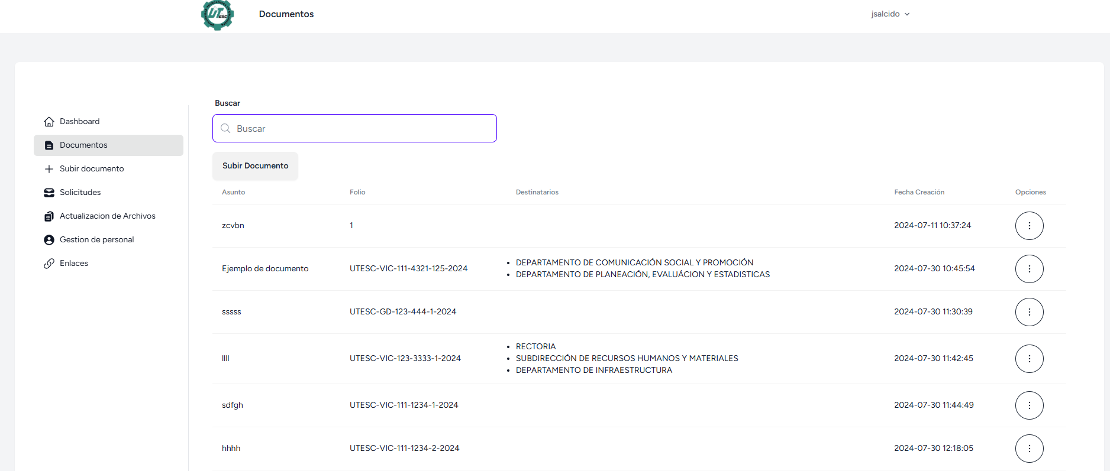Open Subir documento sidebar item
The image size is (1110, 471).
108,169
